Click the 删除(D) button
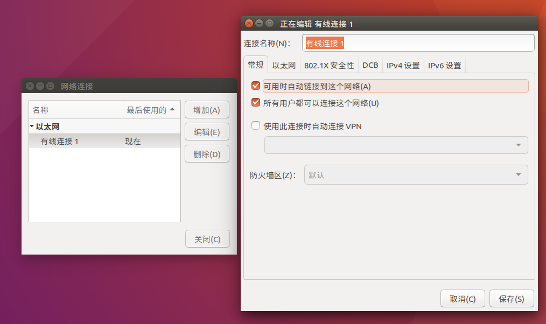The width and height of the screenshot is (546, 324). (x=207, y=154)
